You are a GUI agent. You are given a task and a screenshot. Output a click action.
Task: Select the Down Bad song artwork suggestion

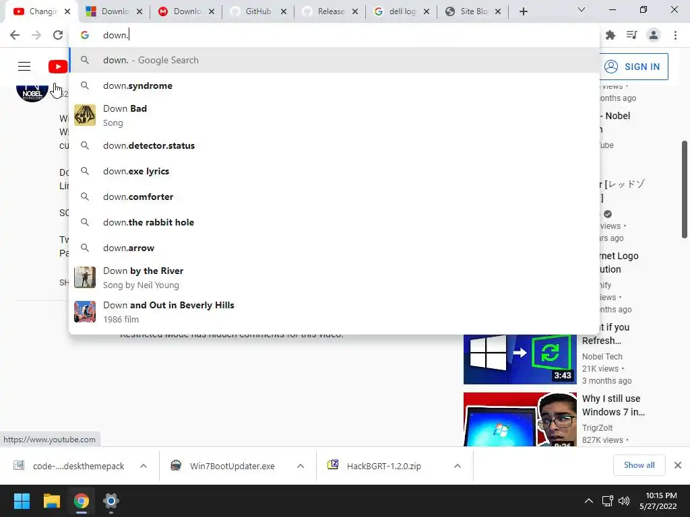(x=85, y=115)
